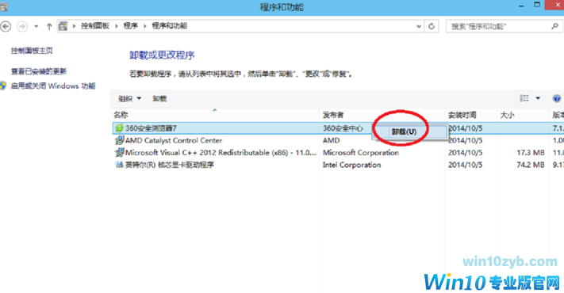Image resolution: width=564 pixels, height=293 pixels.
Task: Minimize the 程序和功能 window
Action: tap(521, 6)
